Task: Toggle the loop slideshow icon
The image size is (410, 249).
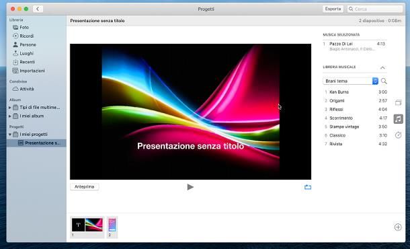Action: pos(308,187)
